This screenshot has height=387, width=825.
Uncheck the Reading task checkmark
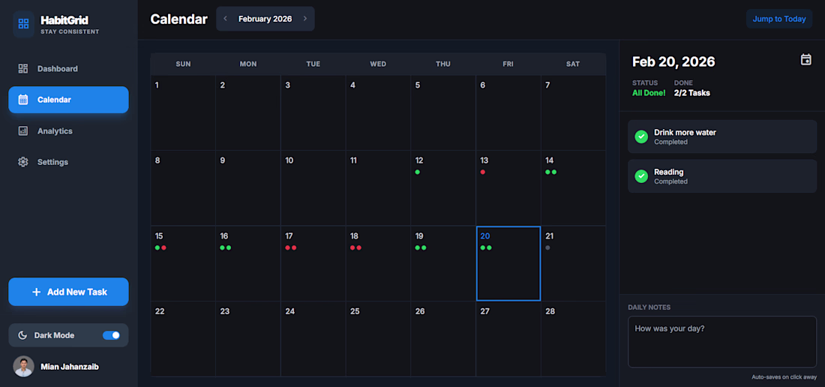point(641,176)
